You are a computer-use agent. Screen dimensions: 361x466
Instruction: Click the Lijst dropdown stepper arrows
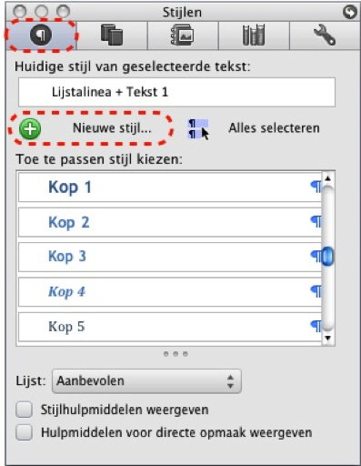230,381
